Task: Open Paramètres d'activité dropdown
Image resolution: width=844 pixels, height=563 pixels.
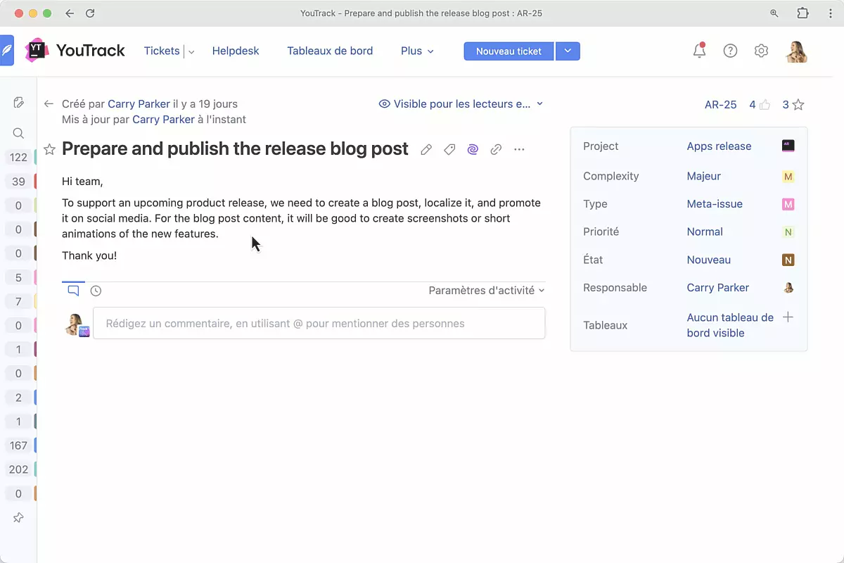Action: point(486,291)
